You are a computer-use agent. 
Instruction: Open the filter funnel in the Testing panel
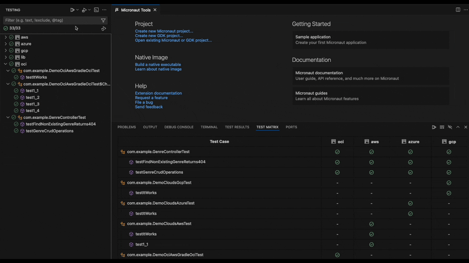point(104,20)
